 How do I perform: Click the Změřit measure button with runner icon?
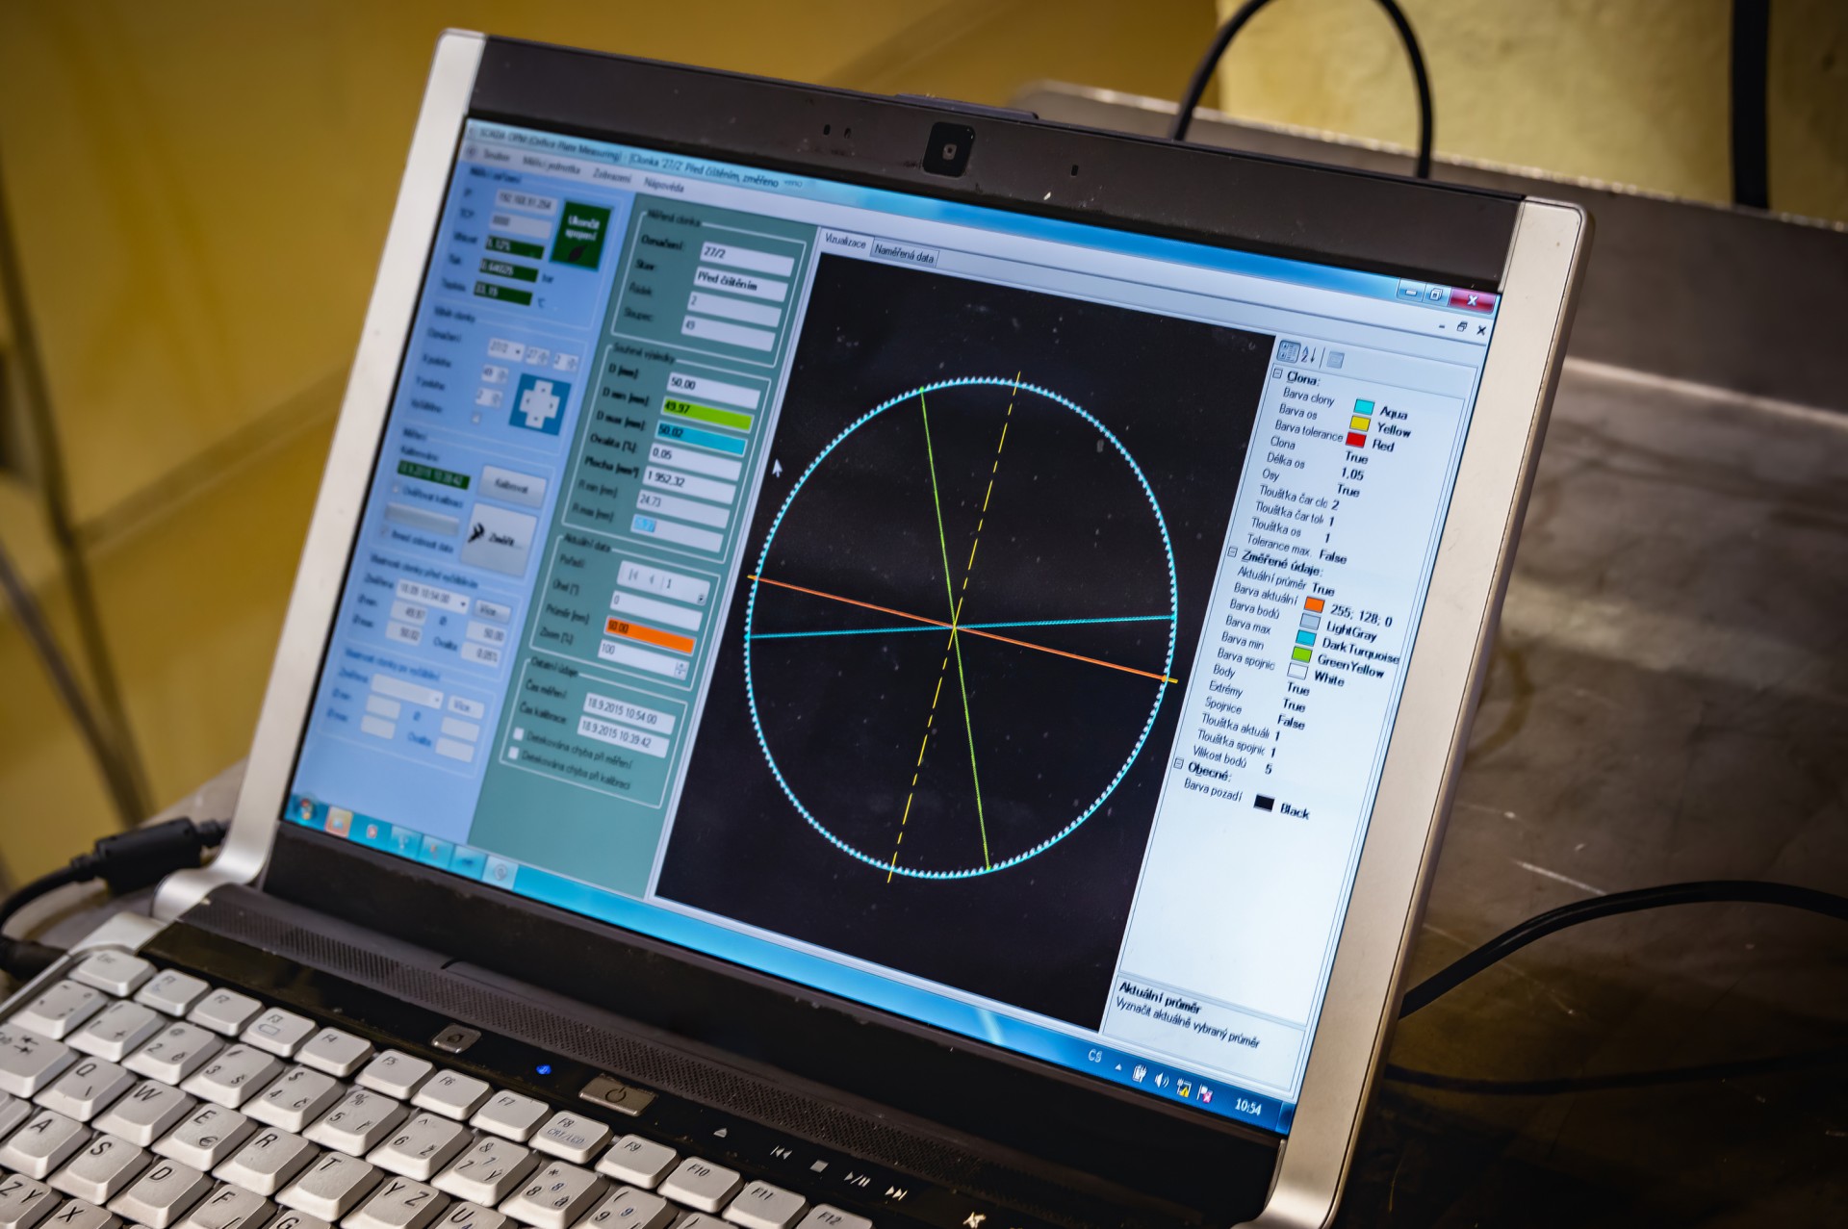click(499, 541)
